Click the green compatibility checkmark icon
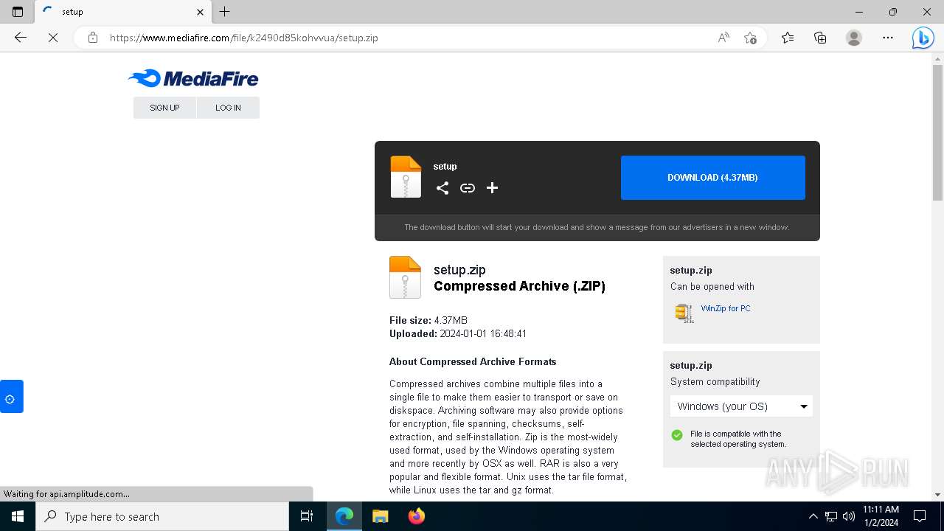Viewport: 944px width, 531px height. coord(677,435)
